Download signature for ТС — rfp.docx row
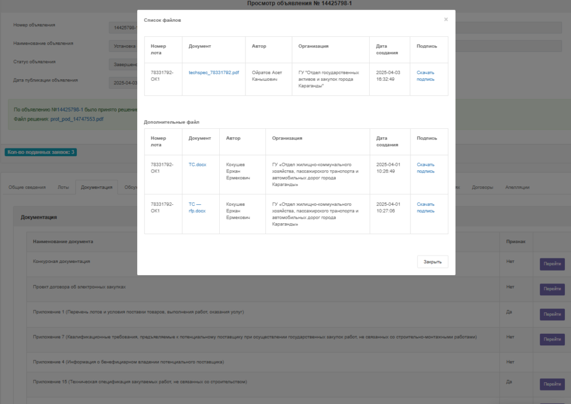Viewport: 571px width, 404px height. click(x=425, y=208)
